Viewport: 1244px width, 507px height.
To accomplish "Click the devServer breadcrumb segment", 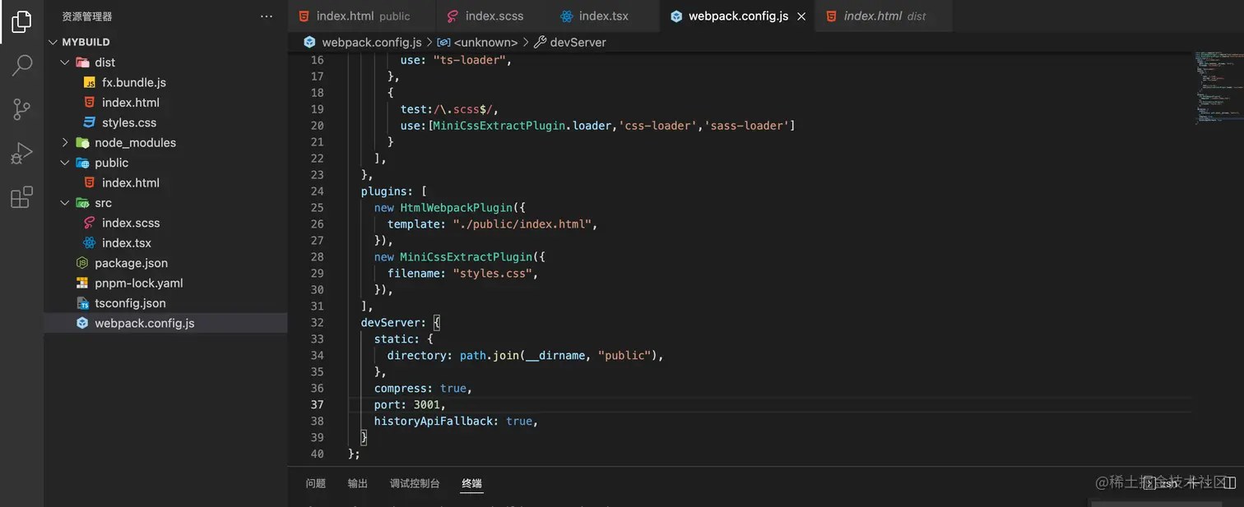I will click(x=578, y=42).
